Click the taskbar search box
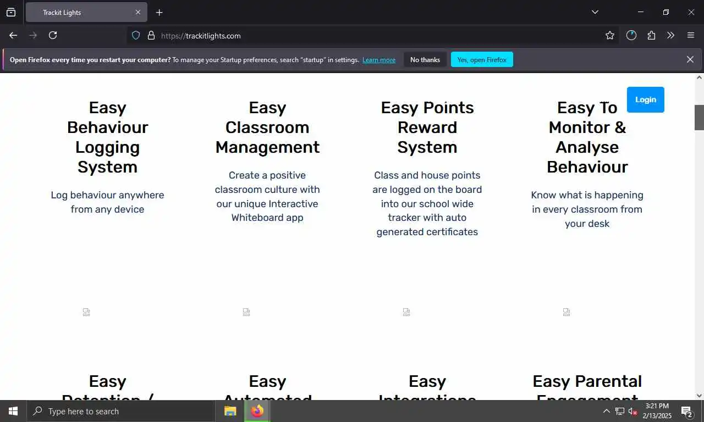The image size is (704, 422). 121,411
